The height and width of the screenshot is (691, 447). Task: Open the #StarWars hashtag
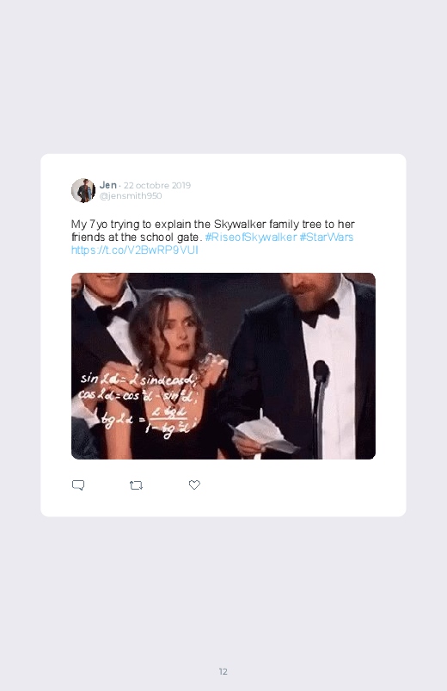tap(327, 238)
